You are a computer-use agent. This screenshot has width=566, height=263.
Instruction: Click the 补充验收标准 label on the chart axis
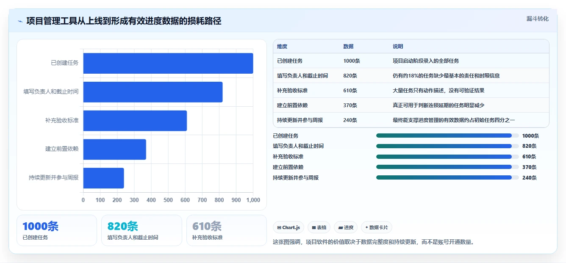coord(62,121)
